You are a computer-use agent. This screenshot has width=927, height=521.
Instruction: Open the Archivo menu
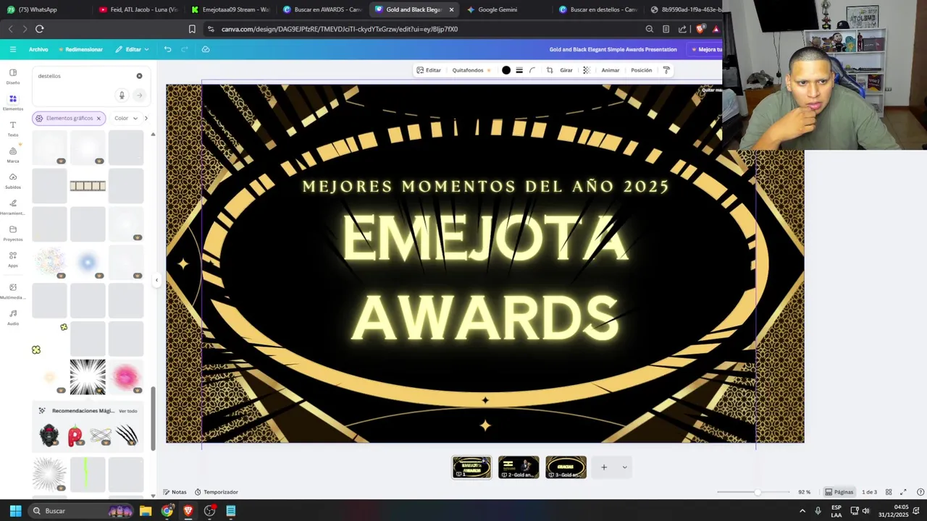point(38,49)
